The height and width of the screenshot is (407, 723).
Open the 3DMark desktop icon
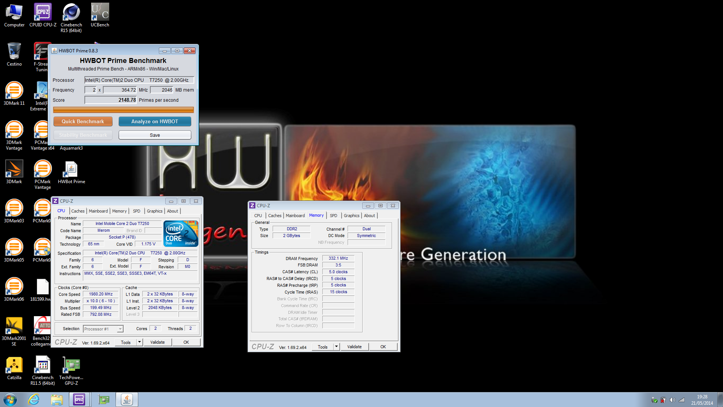coord(14,172)
